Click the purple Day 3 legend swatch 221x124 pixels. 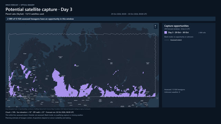(166, 32)
